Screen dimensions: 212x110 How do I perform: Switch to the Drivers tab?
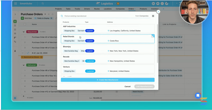pos(87,9)
